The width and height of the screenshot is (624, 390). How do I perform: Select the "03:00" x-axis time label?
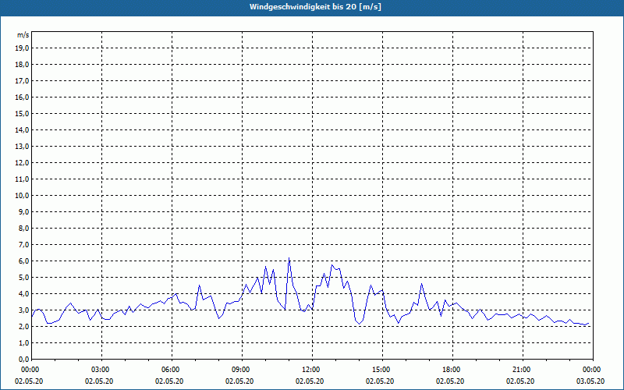(101, 370)
